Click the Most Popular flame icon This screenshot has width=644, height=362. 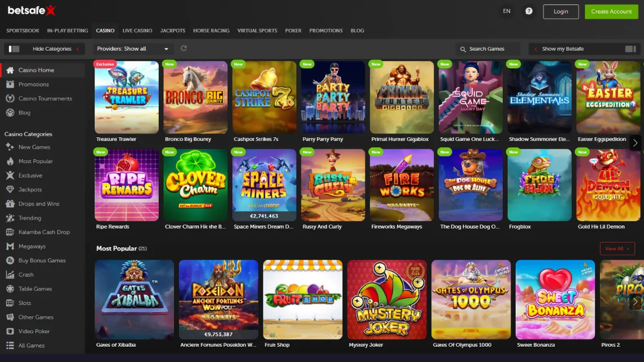[10, 162]
